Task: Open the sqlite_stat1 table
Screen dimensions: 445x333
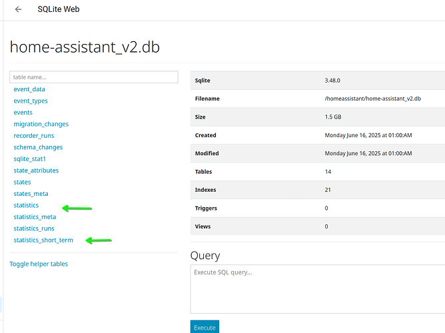Action: click(x=29, y=159)
